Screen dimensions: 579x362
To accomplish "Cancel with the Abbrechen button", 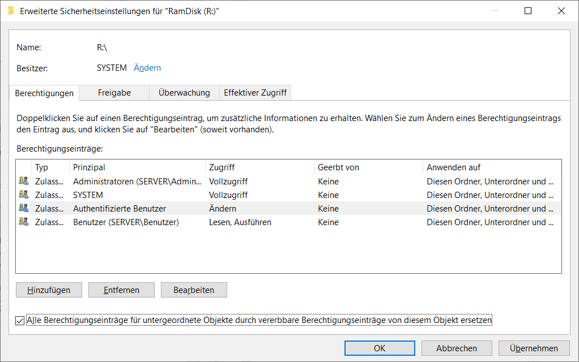I will coord(457,348).
